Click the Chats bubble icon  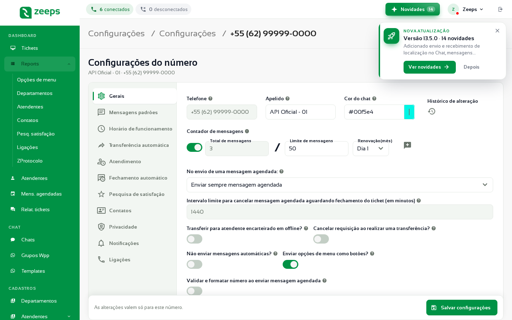tap(13, 240)
